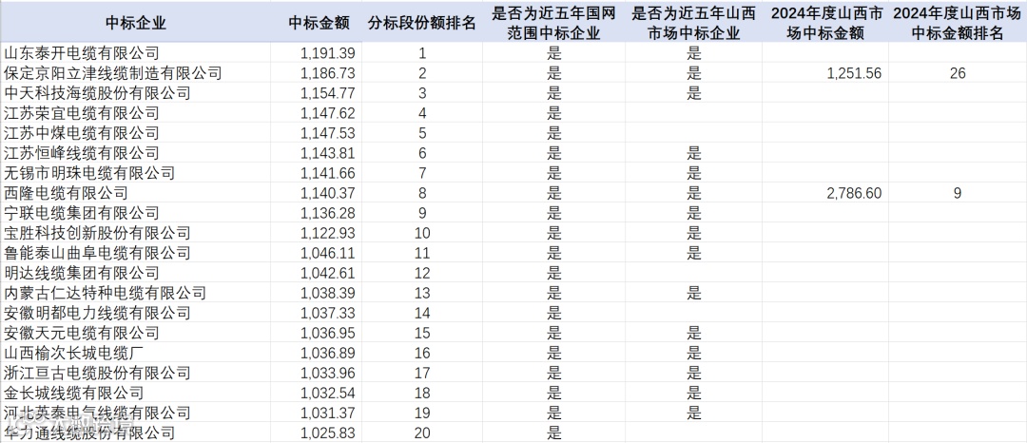This screenshot has height=443, width=1027.
Task: Click share ranking cell 12
Action: coord(422,273)
